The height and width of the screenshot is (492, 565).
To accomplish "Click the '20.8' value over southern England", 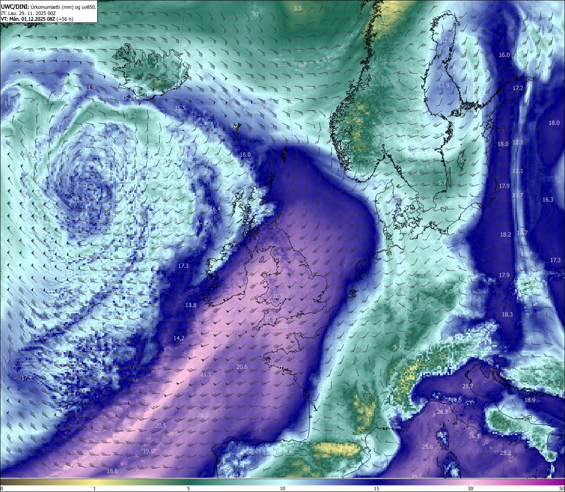I will coord(278,296).
